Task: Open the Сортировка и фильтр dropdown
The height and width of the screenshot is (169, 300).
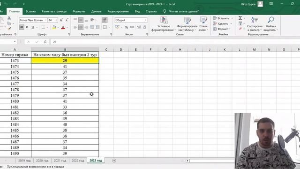Action: [255, 24]
